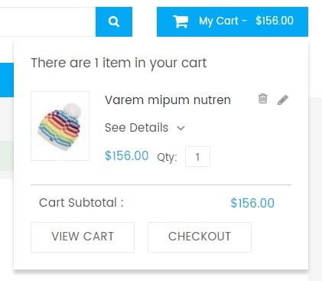The image size is (322, 281).
Task: Edit cart item with pencil icon
Action: 283,100
